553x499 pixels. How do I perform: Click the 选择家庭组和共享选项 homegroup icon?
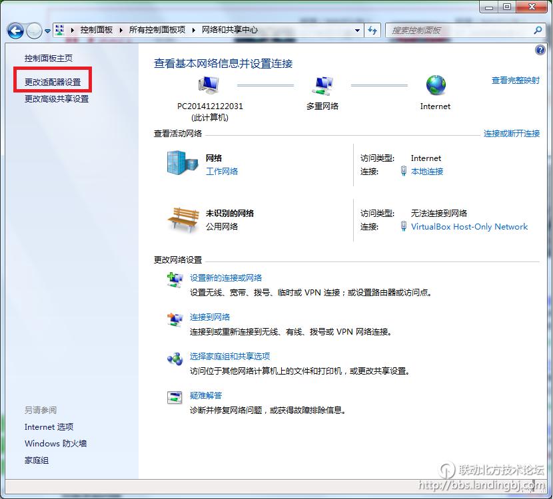coord(175,359)
